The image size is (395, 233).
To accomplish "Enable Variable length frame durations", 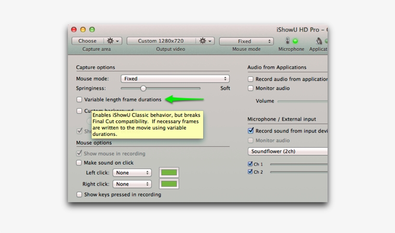I will [79, 100].
